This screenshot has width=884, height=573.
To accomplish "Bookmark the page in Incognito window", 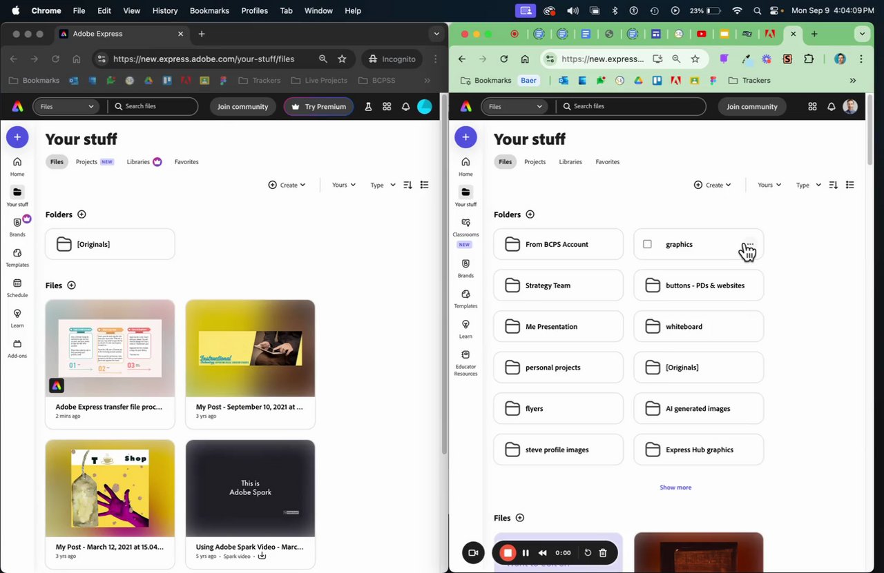I will click(342, 59).
